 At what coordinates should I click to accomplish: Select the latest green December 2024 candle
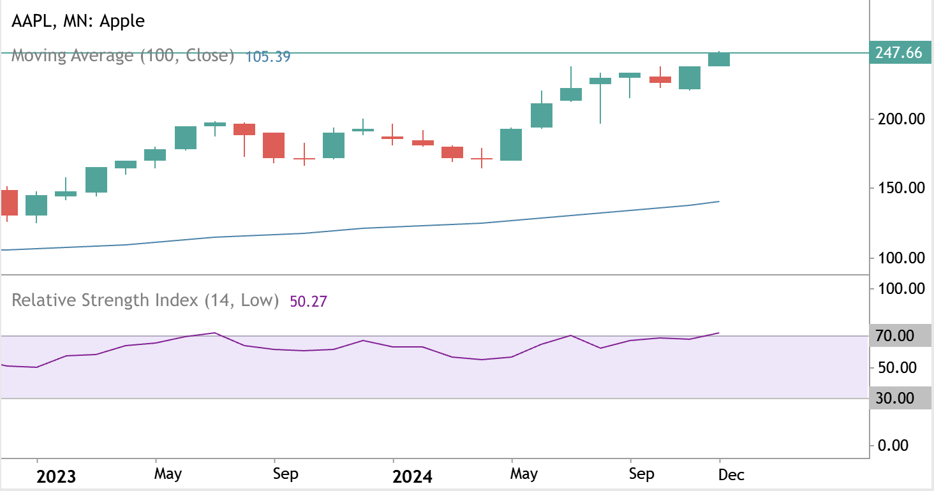point(719,59)
